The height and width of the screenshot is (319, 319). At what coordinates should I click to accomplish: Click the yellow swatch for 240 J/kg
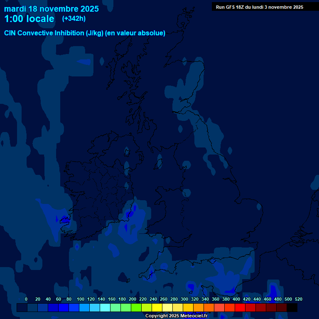point(147,308)
